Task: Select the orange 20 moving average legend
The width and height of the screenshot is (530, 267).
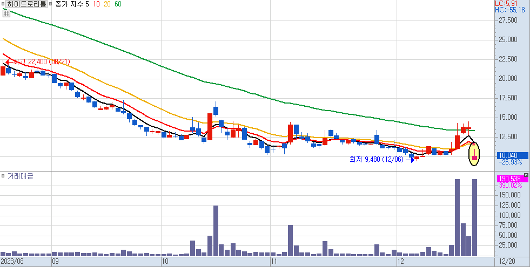Action: (107, 4)
